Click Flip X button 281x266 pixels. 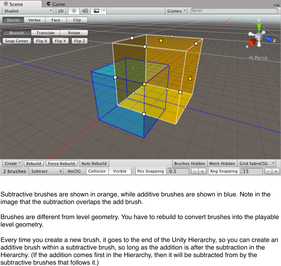click(41, 41)
